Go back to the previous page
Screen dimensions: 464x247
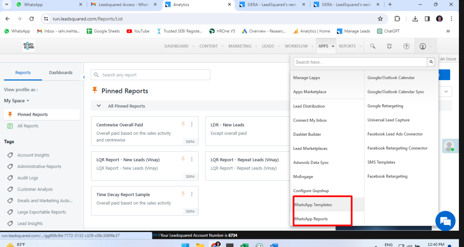(7, 19)
